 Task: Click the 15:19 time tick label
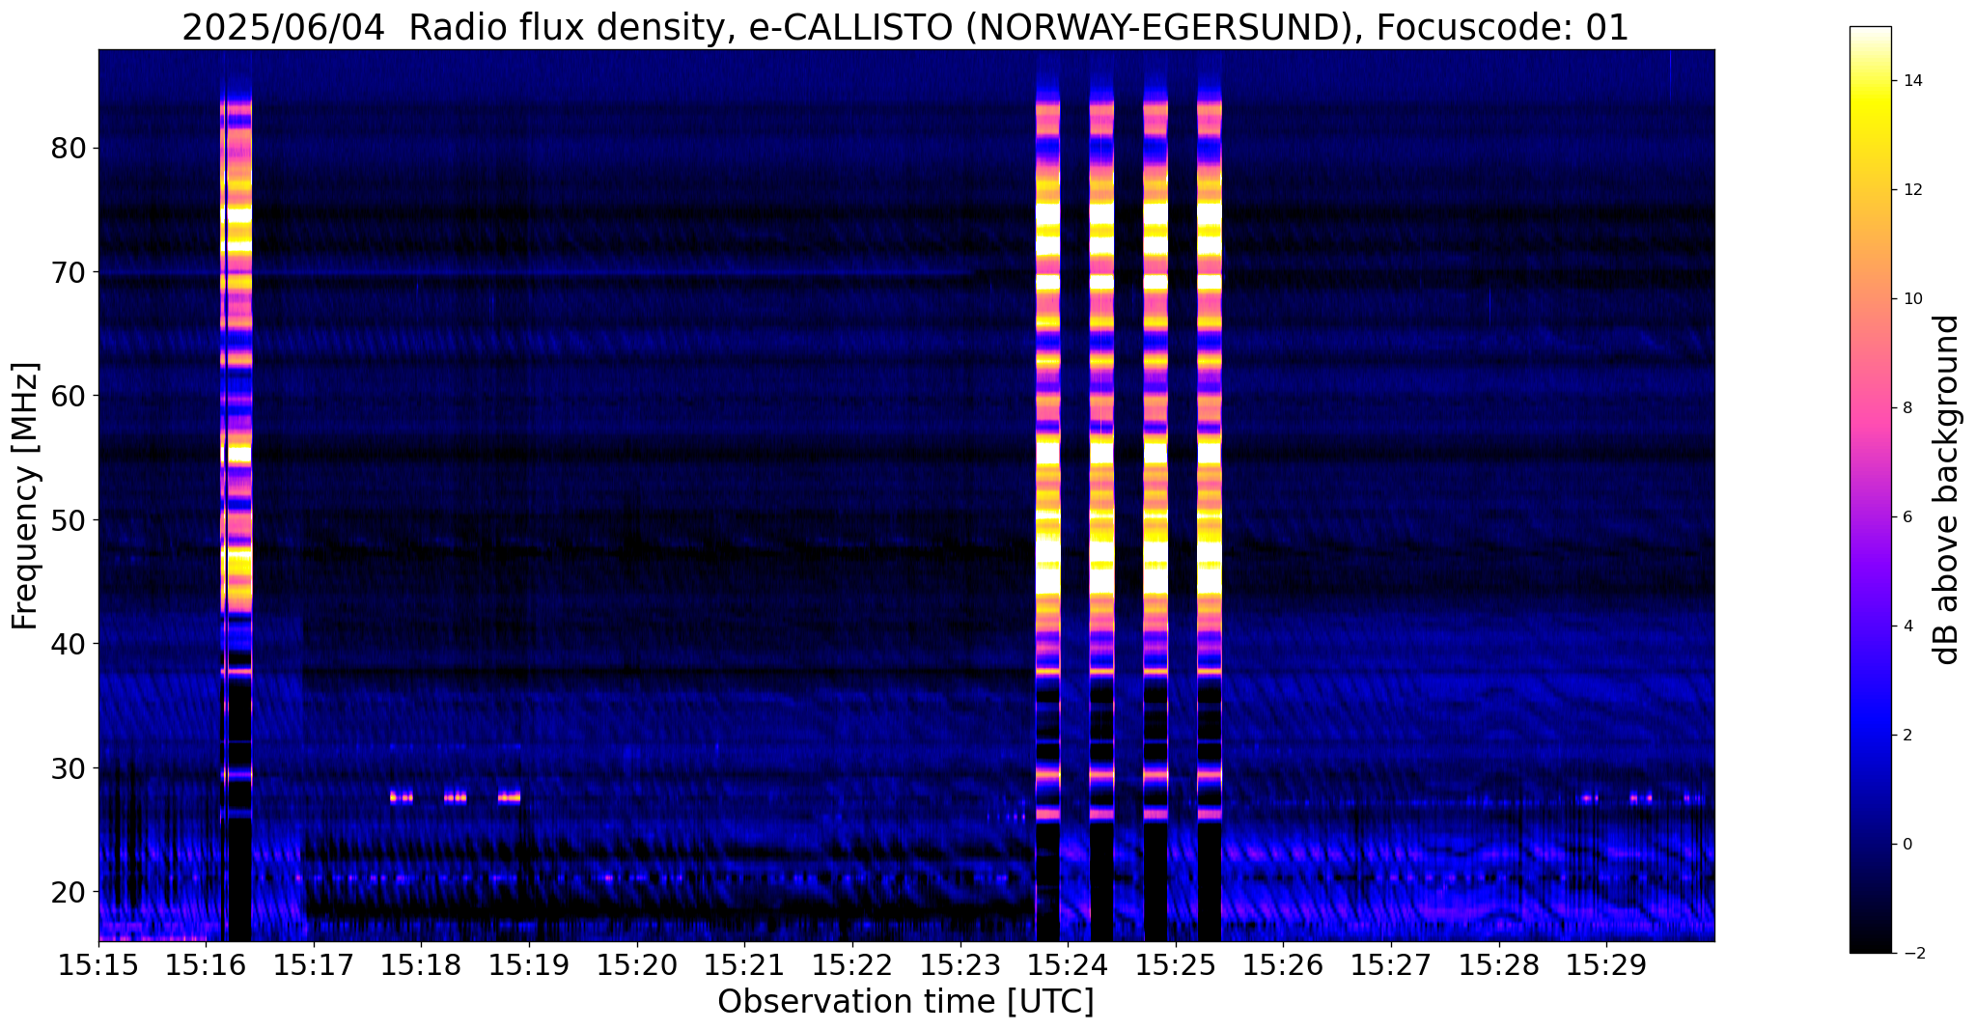530,965
